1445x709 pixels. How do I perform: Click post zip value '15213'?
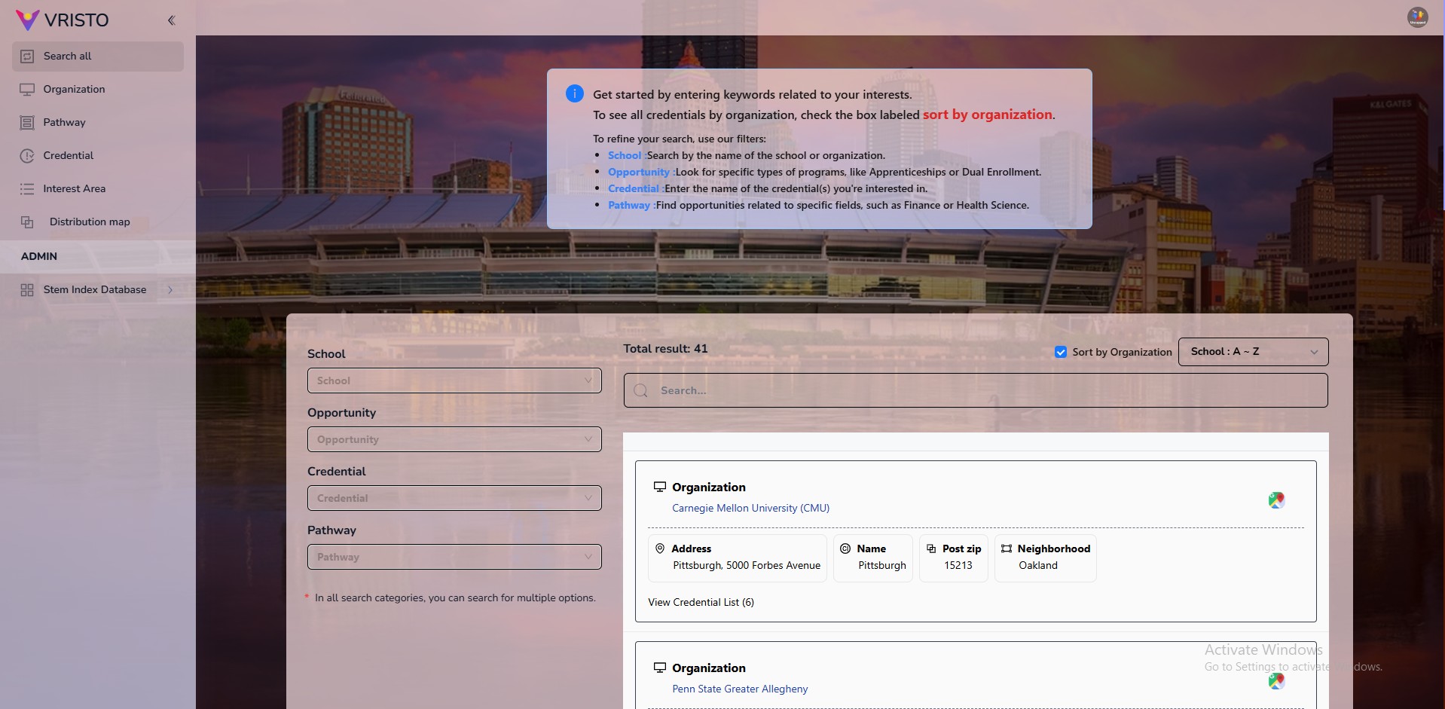(x=958, y=565)
